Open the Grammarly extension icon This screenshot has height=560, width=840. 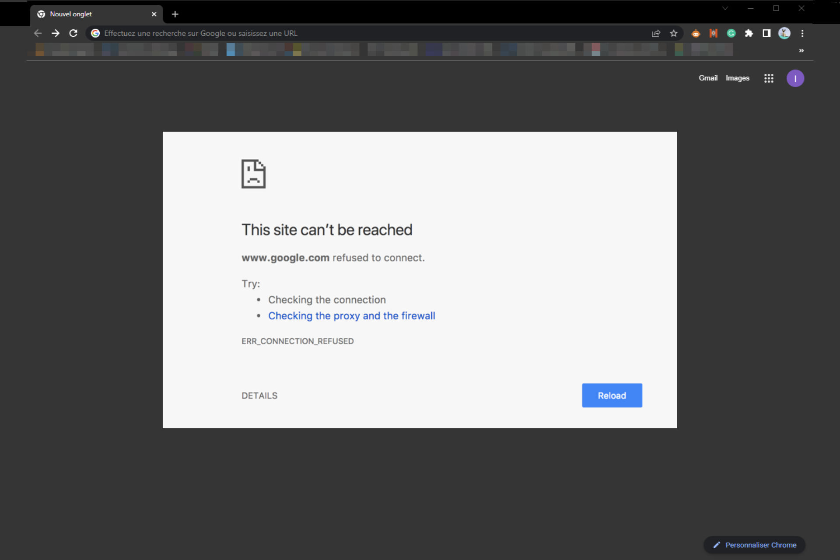(x=731, y=33)
